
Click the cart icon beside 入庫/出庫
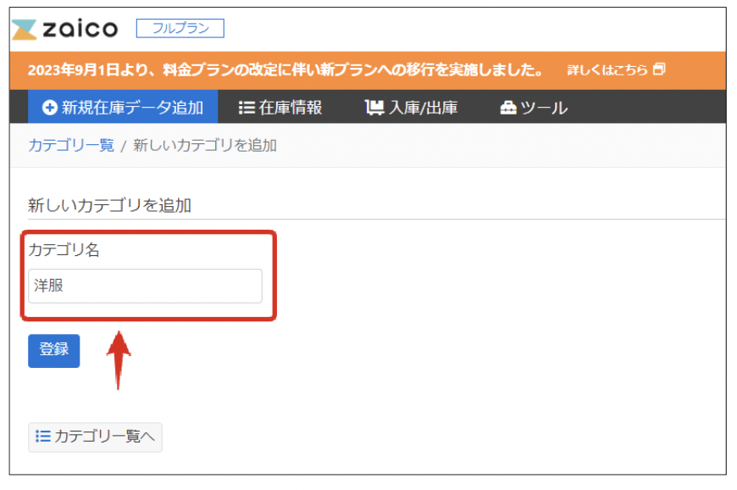(374, 108)
